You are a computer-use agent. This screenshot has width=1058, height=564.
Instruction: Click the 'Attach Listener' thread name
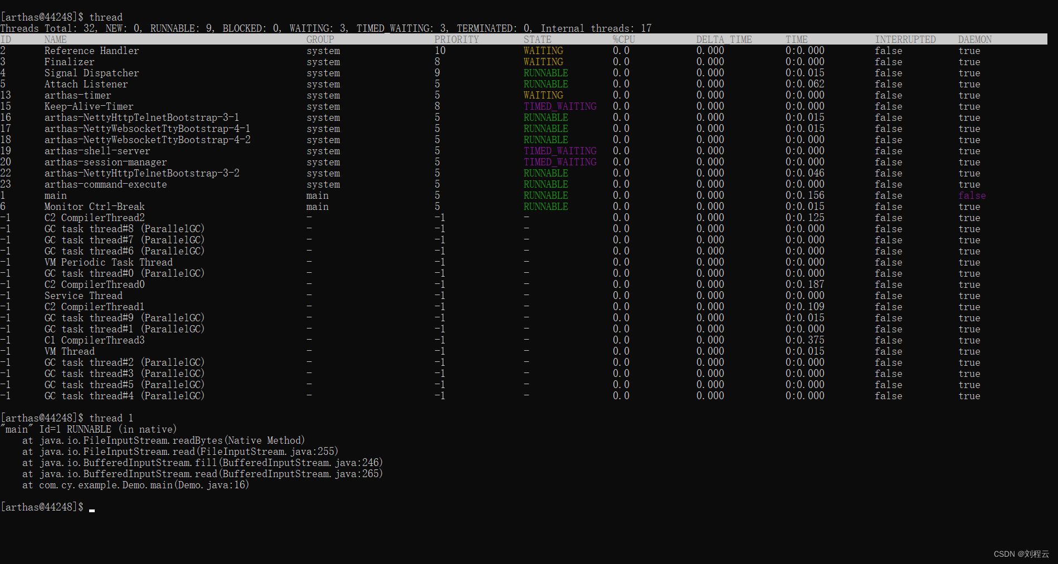[x=86, y=84]
